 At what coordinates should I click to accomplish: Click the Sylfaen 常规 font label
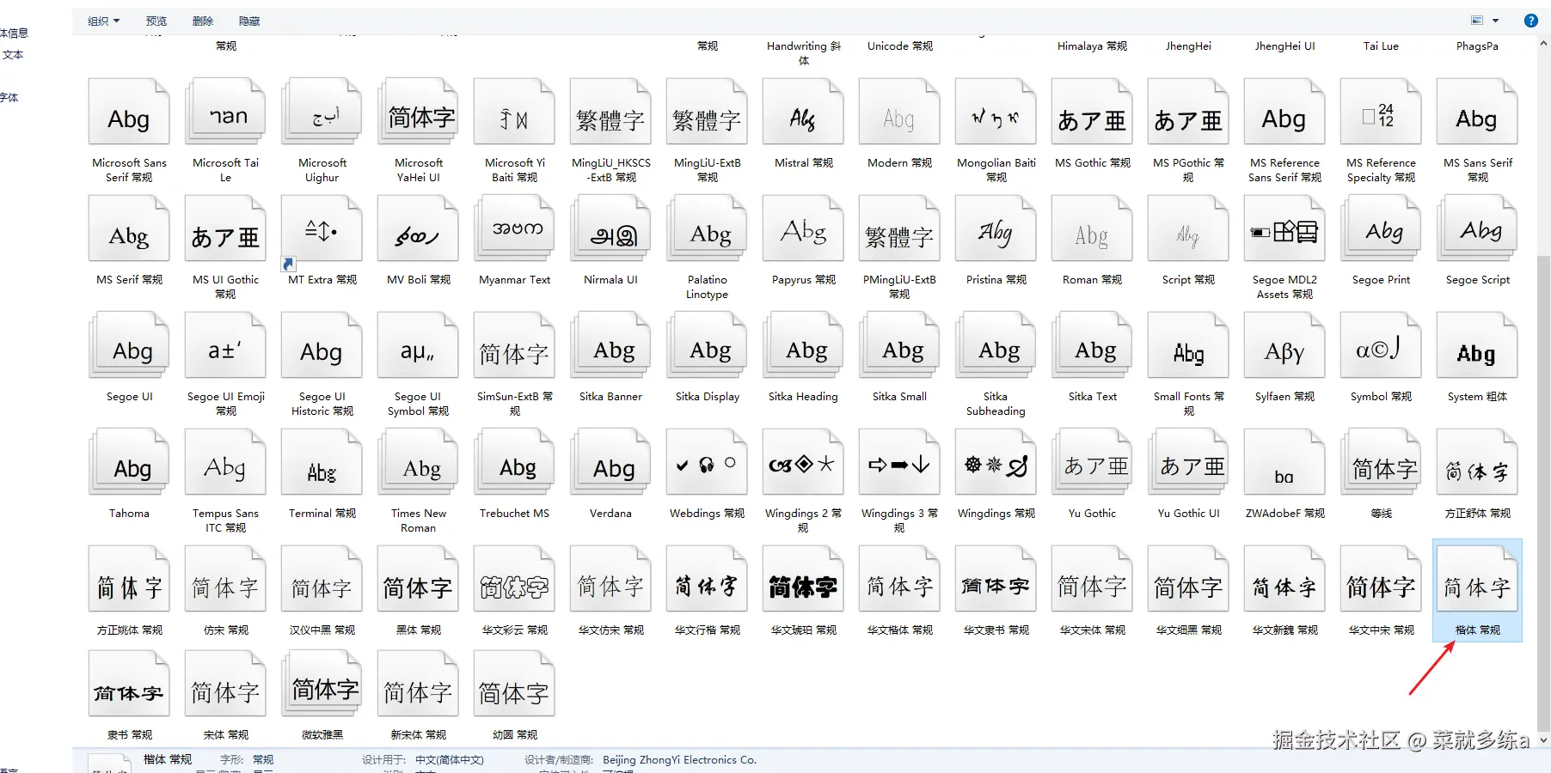pyautogui.click(x=1284, y=397)
